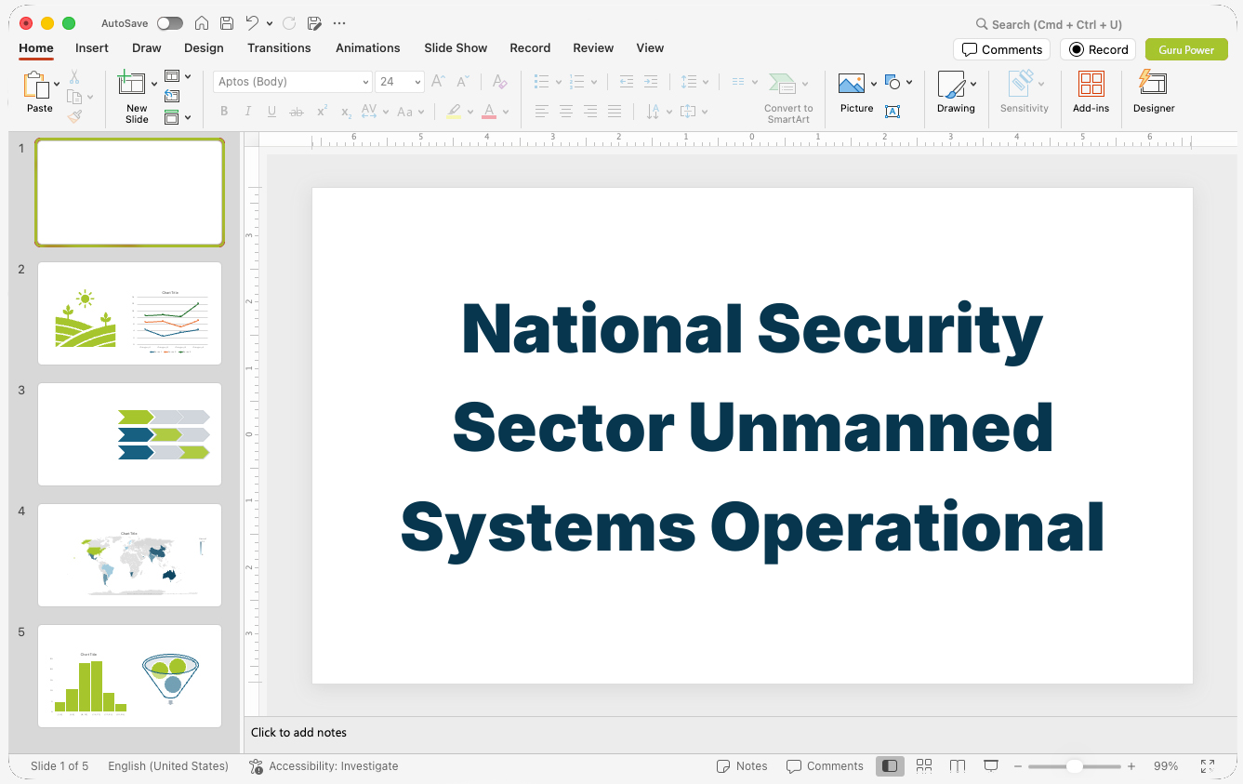Screen dimensions: 1243x784
Task: Toggle Notes pane from status bar
Action: (x=742, y=766)
